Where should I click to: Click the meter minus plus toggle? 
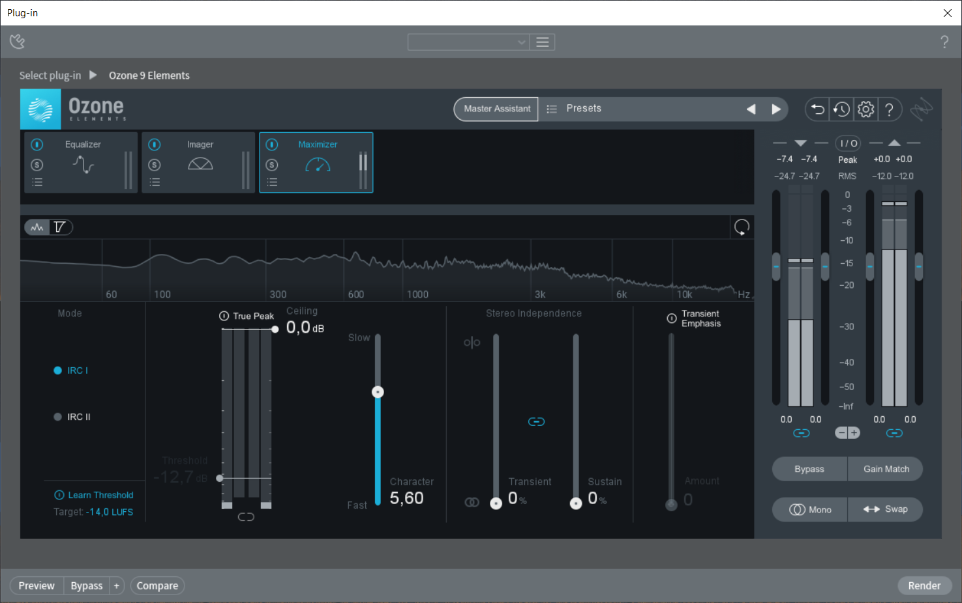[x=848, y=433]
